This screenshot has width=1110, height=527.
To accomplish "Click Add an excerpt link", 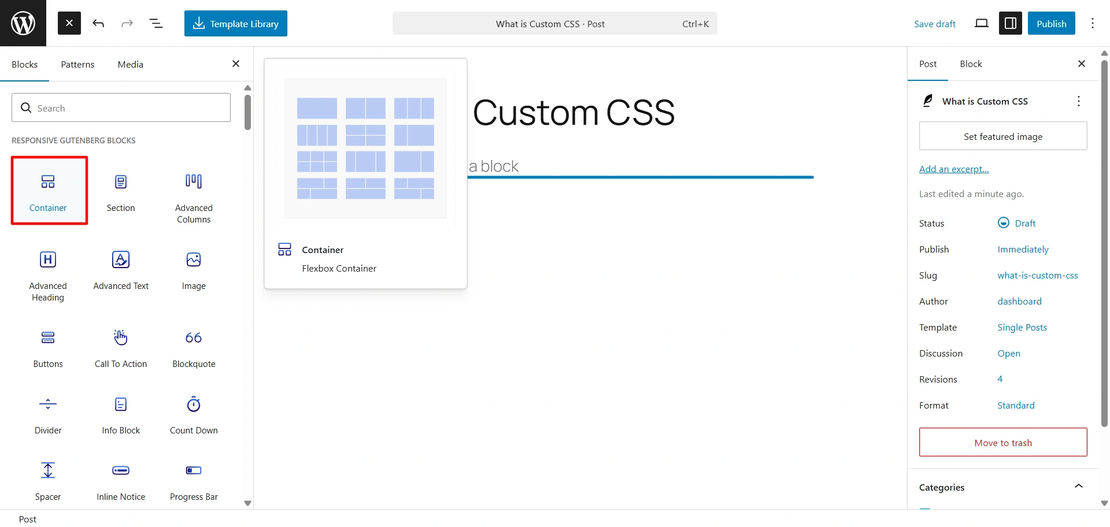I will pos(954,169).
